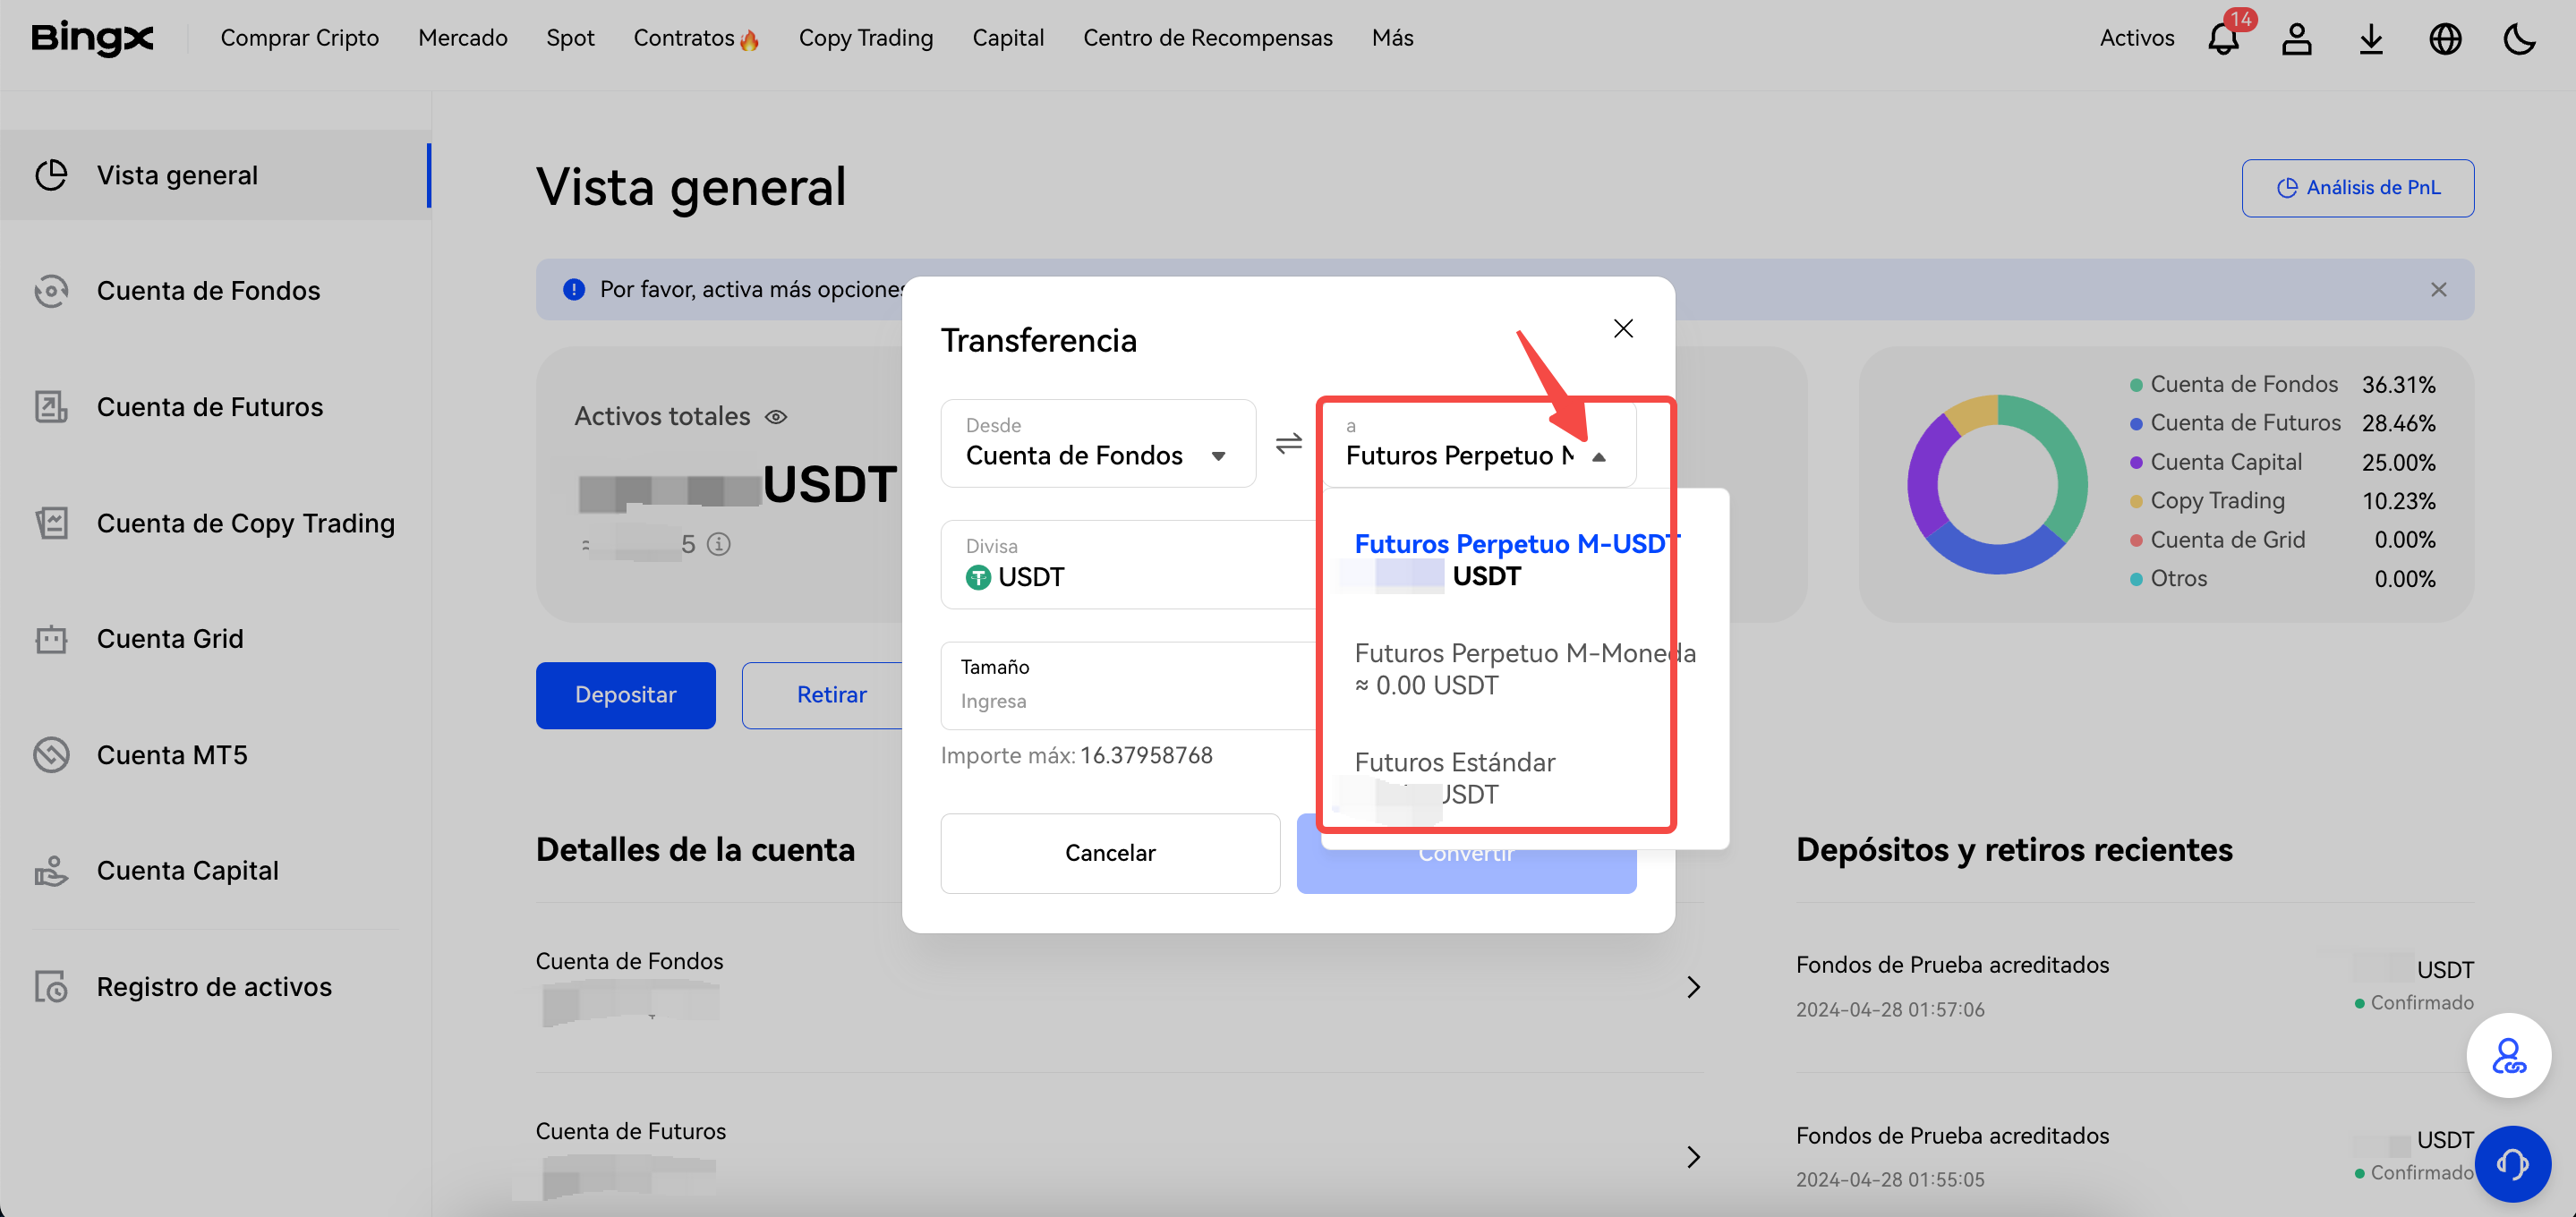Expand Cuenta de Fondos details chevron
This screenshot has height=1217, width=2576.
pos(1693,988)
